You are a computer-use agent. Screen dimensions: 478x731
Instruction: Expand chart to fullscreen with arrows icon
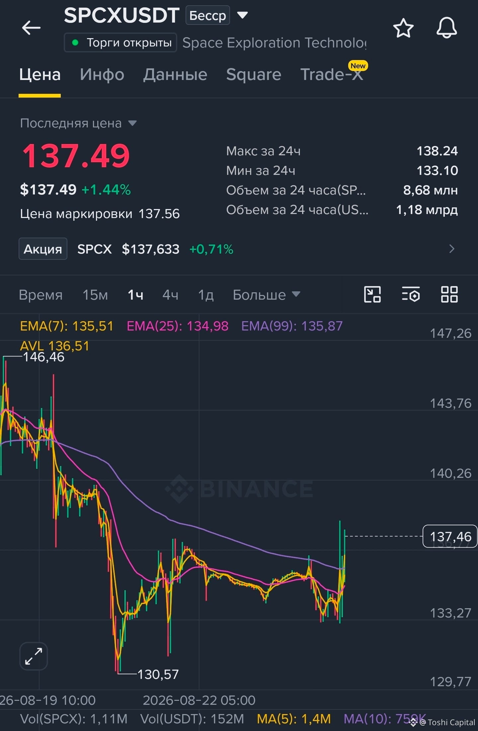click(x=34, y=656)
